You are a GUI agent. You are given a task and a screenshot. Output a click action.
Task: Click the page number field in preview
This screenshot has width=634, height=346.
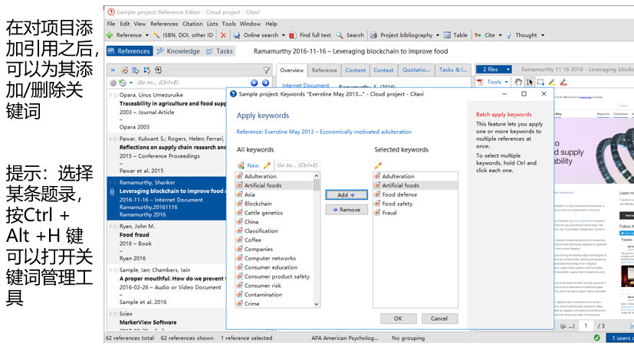[586, 325]
